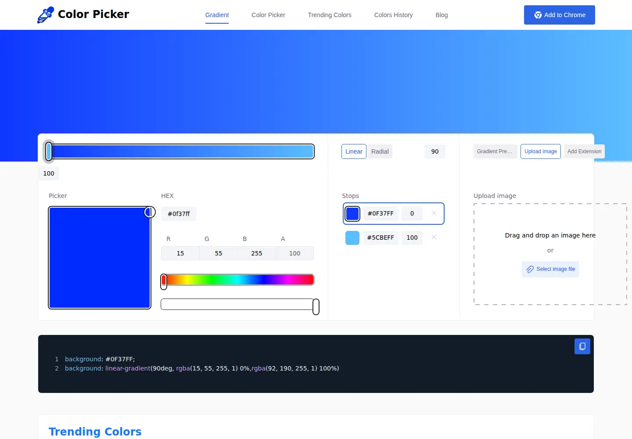Open Trending Colors page

pos(330,15)
